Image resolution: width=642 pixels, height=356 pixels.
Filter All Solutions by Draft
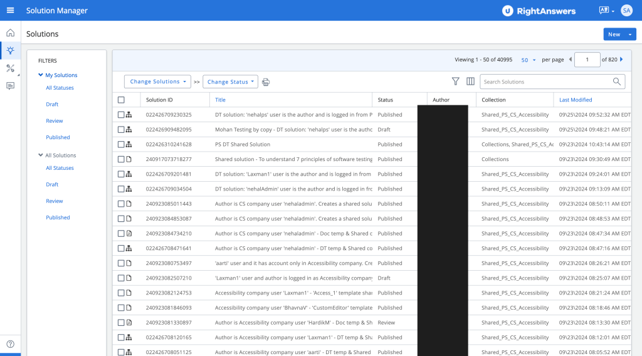click(x=52, y=184)
